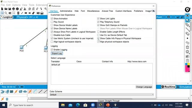192x108 pixels.
Task: Check the Disable Auto Cable option
Action: pos(52,35)
